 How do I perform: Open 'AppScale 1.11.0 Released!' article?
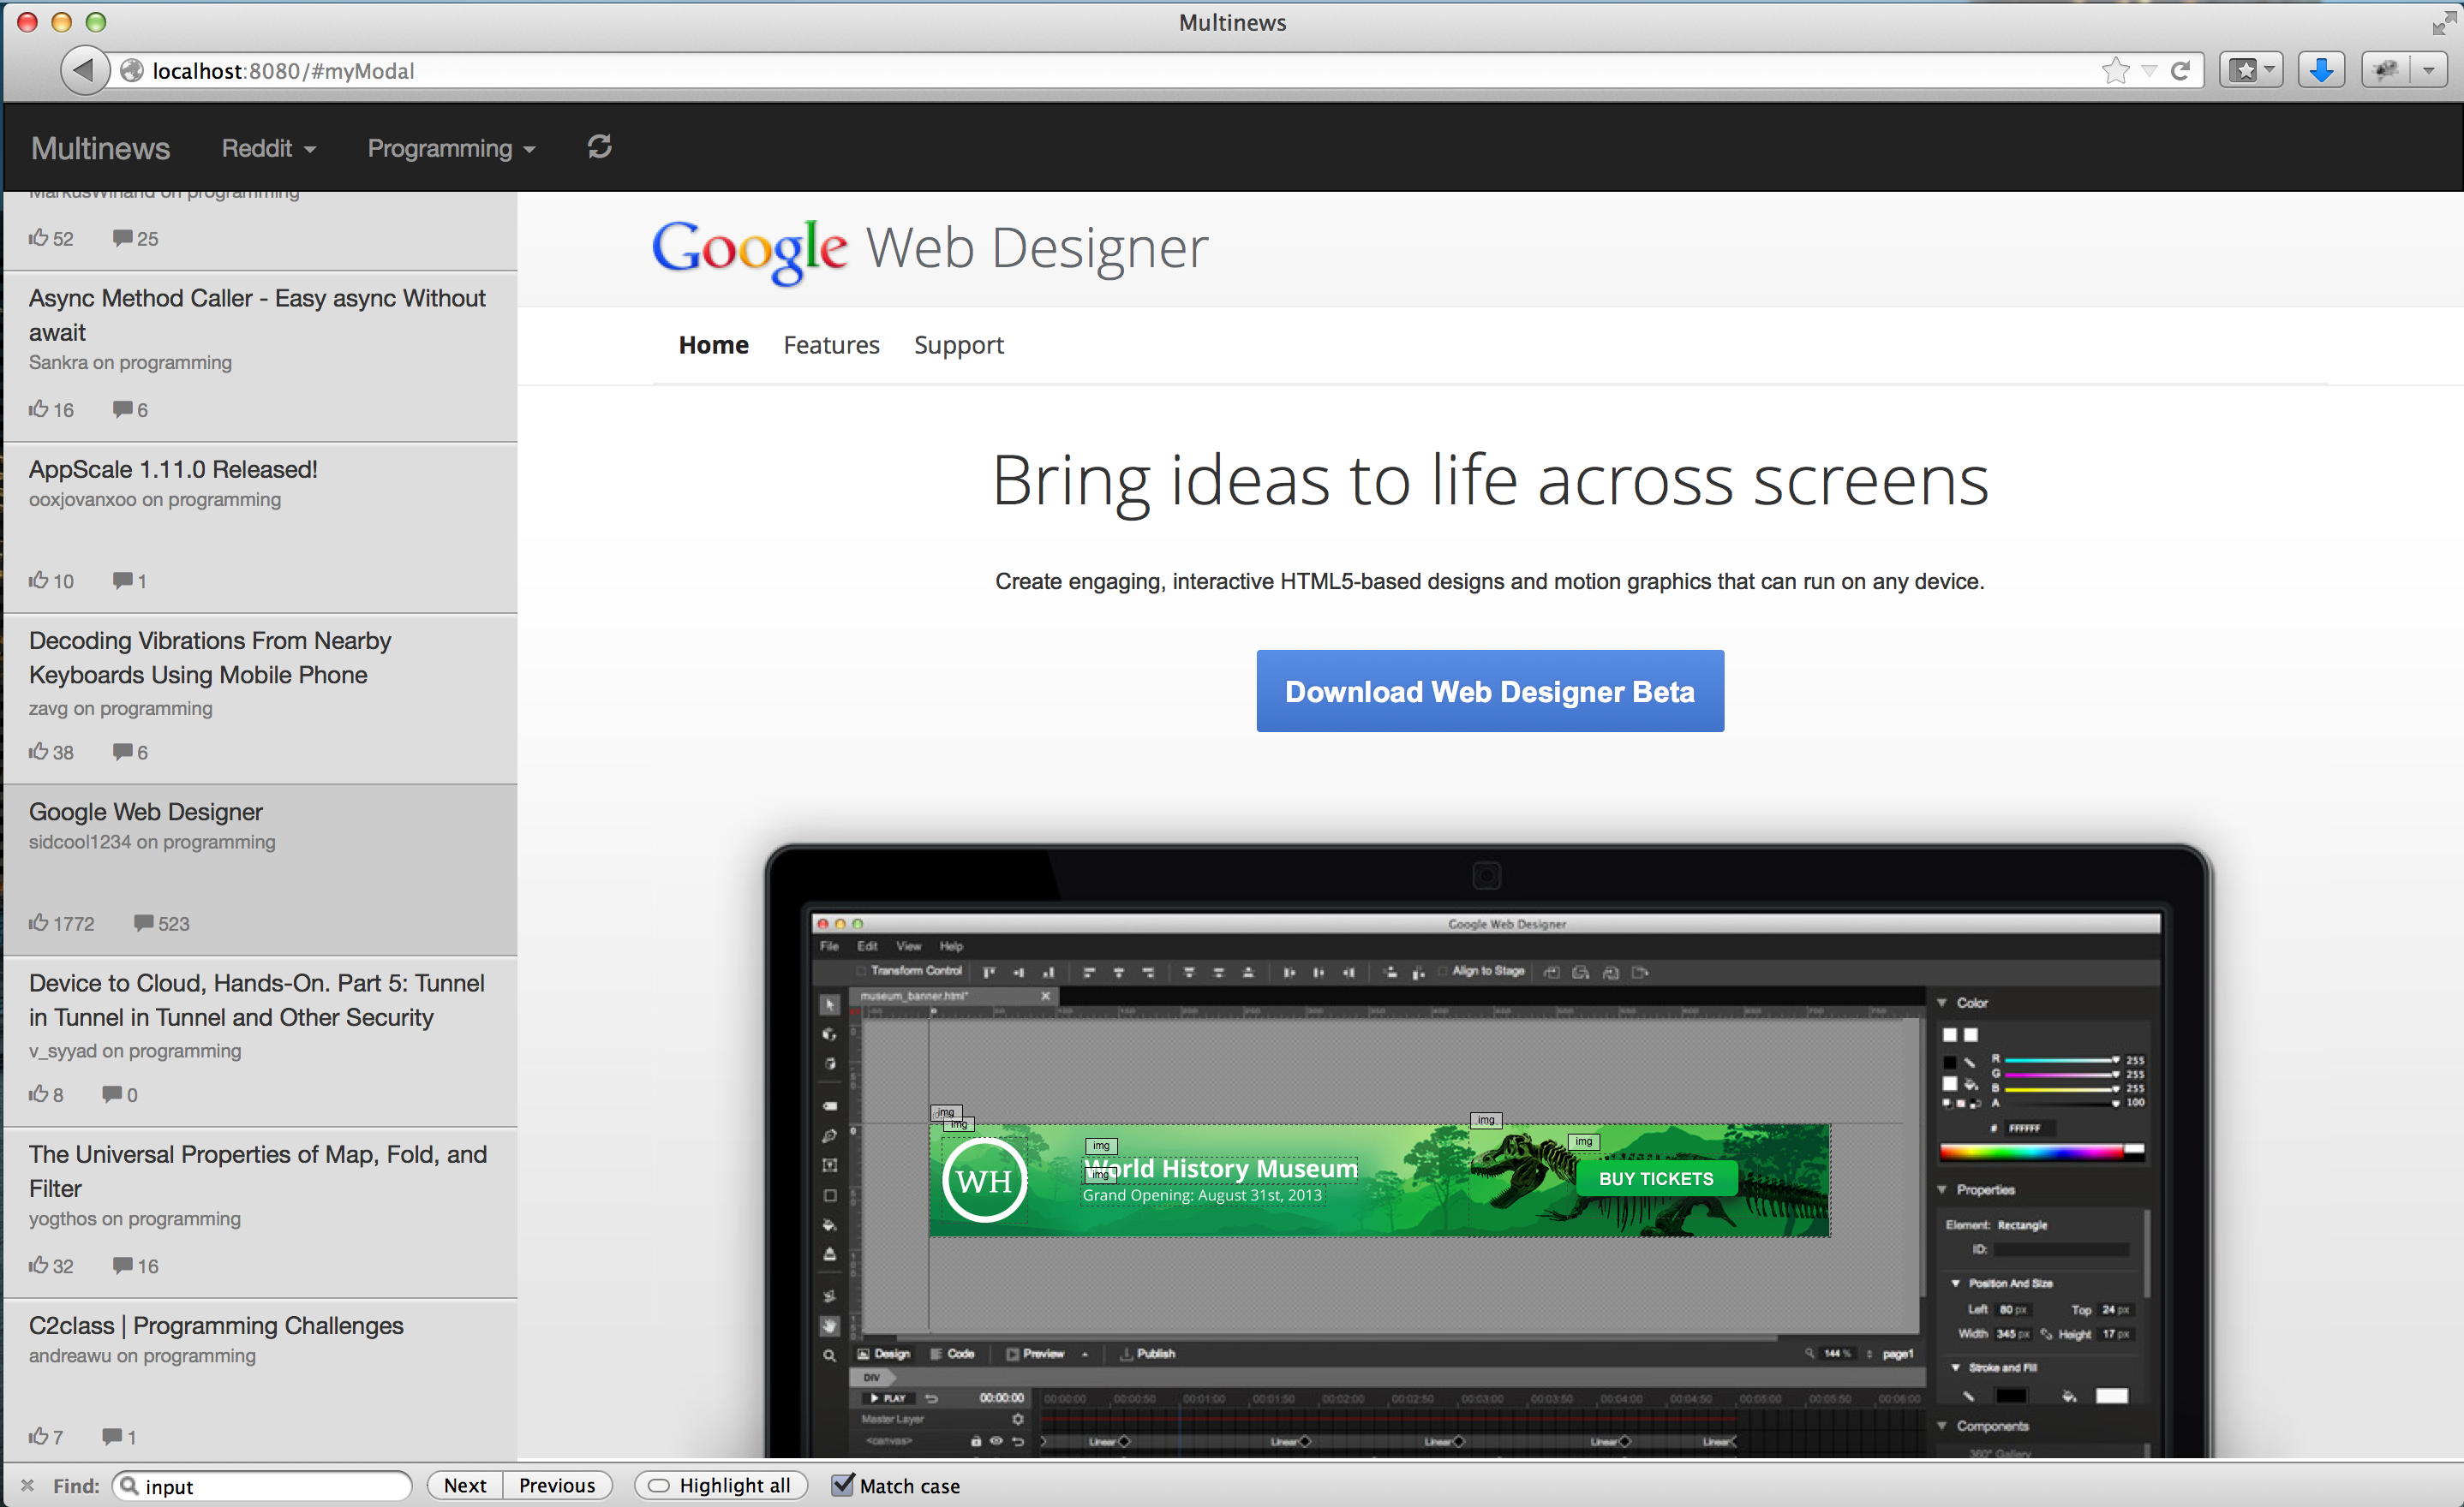click(x=173, y=468)
